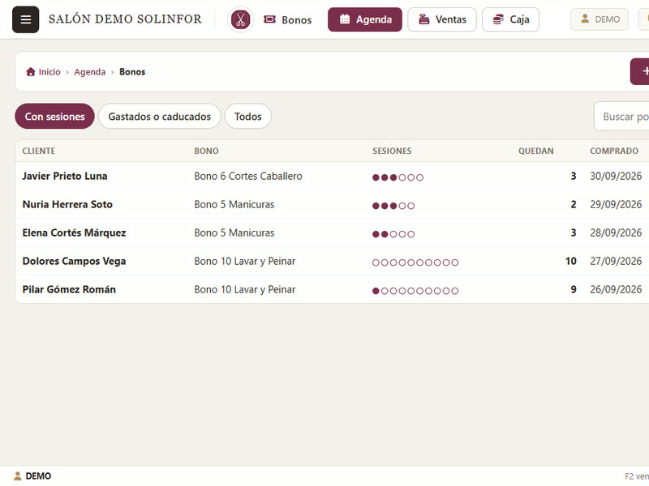Open the Bonos section in the top bar
Image resolution: width=649 pixels, height=486 pixels.
pos(288,19)
